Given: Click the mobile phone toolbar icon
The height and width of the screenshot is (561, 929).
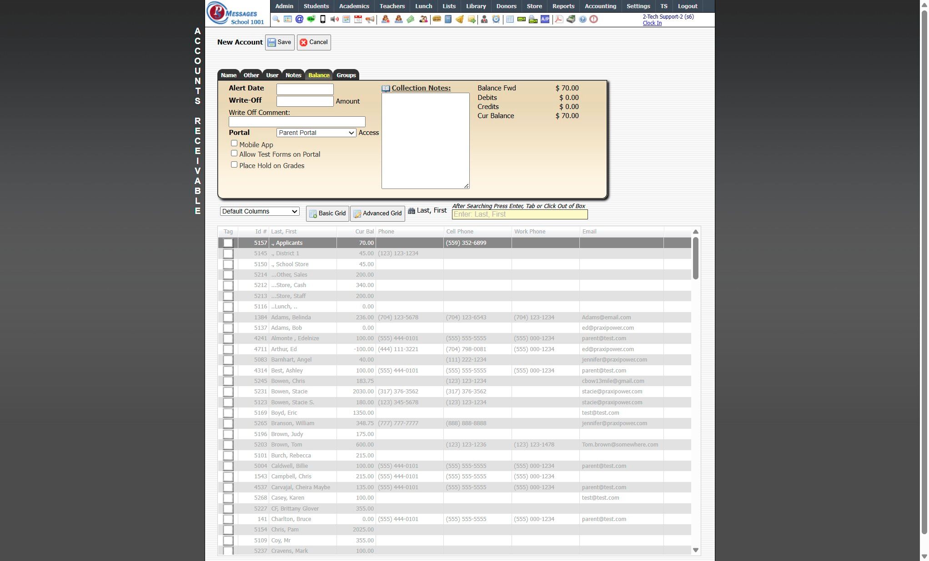Looking at the screenshot, I should (323, 19).
